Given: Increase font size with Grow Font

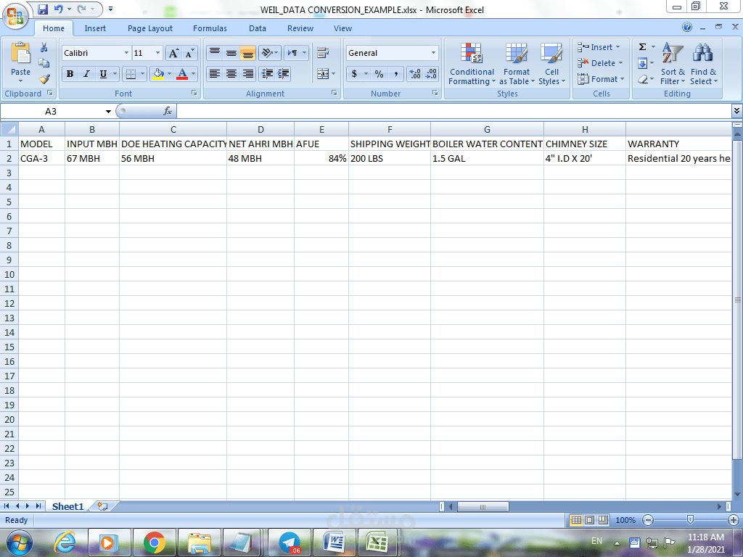Looking at the screenshot, I should click(174, 53).
